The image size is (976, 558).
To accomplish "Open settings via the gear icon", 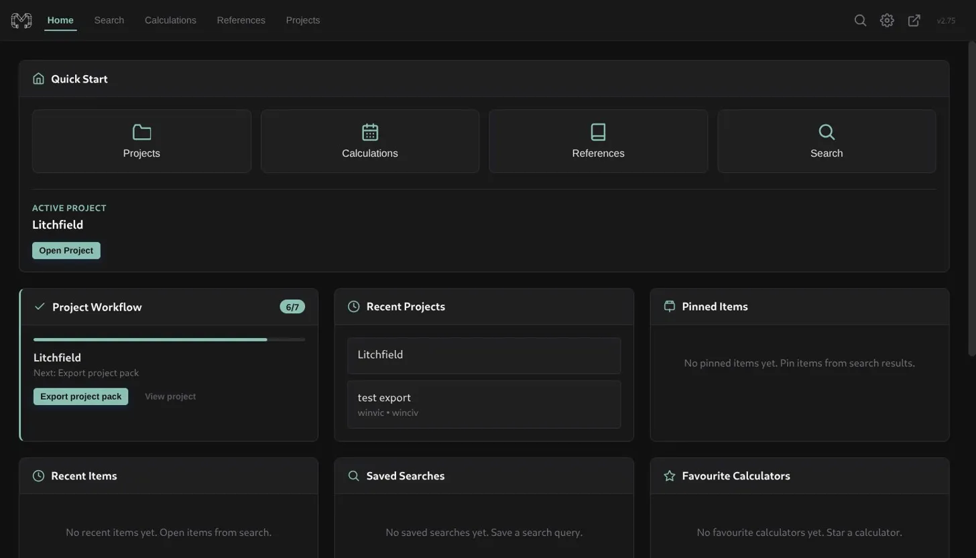I will click(x=887, y=20).
